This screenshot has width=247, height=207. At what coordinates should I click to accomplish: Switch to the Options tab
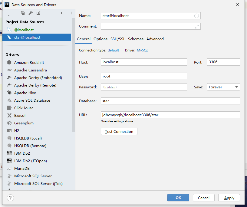click(100, 39)
